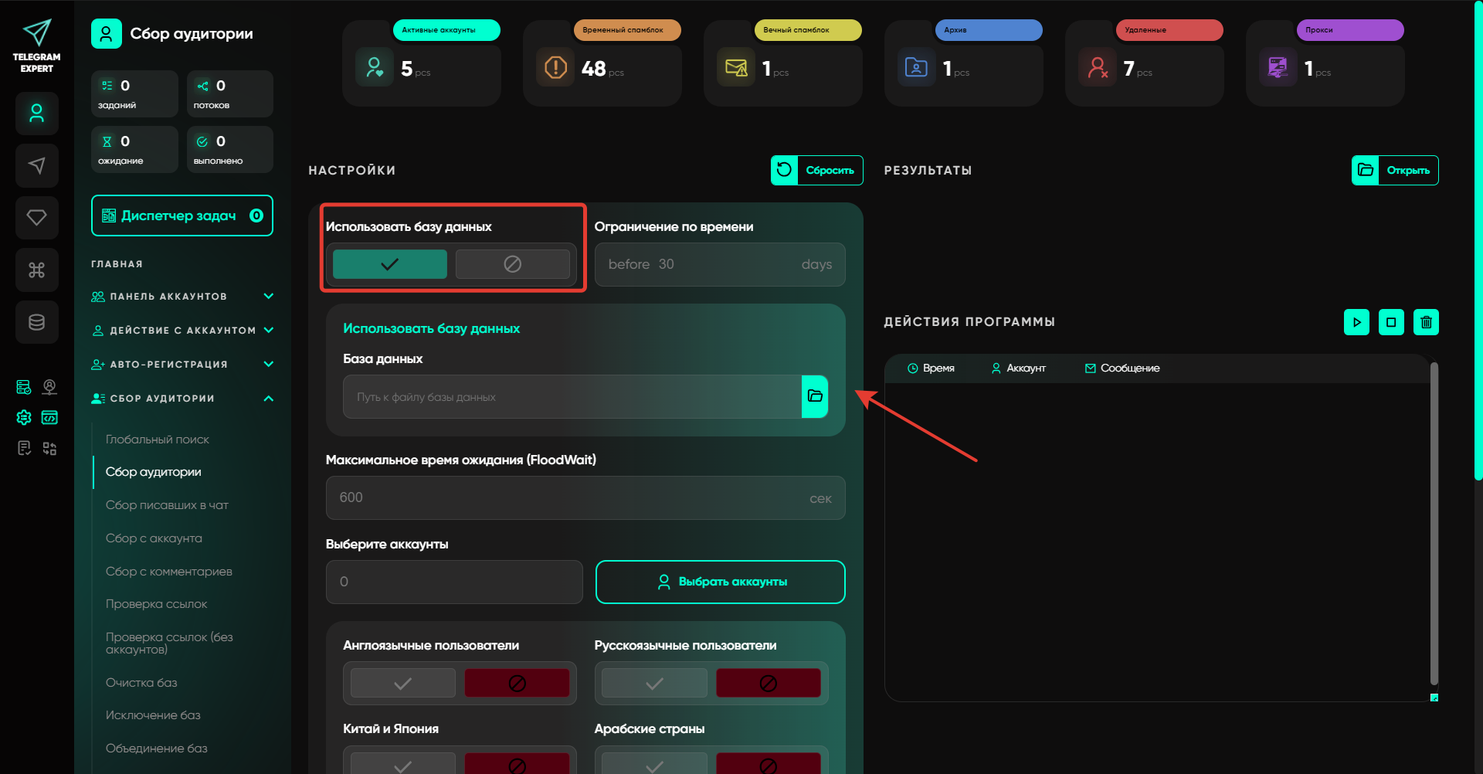Select Сбор писавших в чат menu item

[x=167, y=505]
